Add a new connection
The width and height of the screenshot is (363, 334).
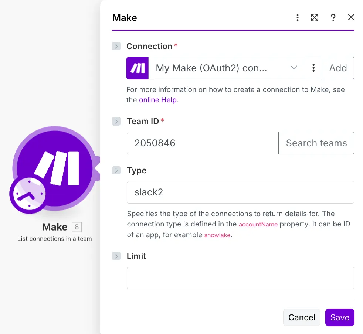click(x=338, y=68)
